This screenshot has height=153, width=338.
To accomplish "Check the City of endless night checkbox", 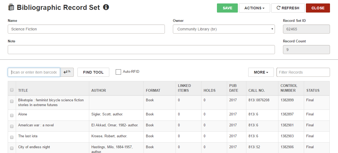I will 12,148.
